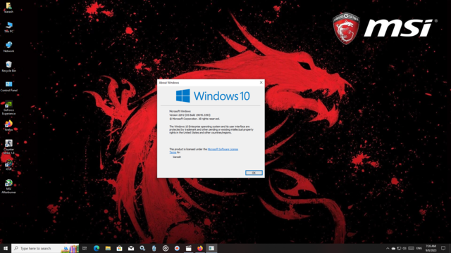
Task: Open the volume speaker tray icon
Action: click(404, 248)
